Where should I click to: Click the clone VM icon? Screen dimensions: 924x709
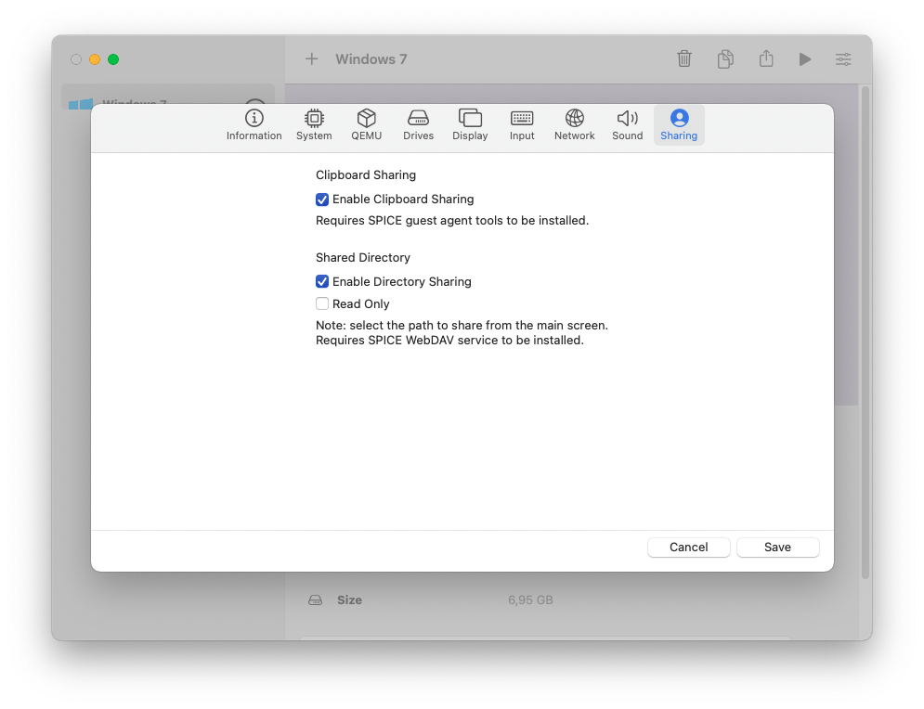725,58
